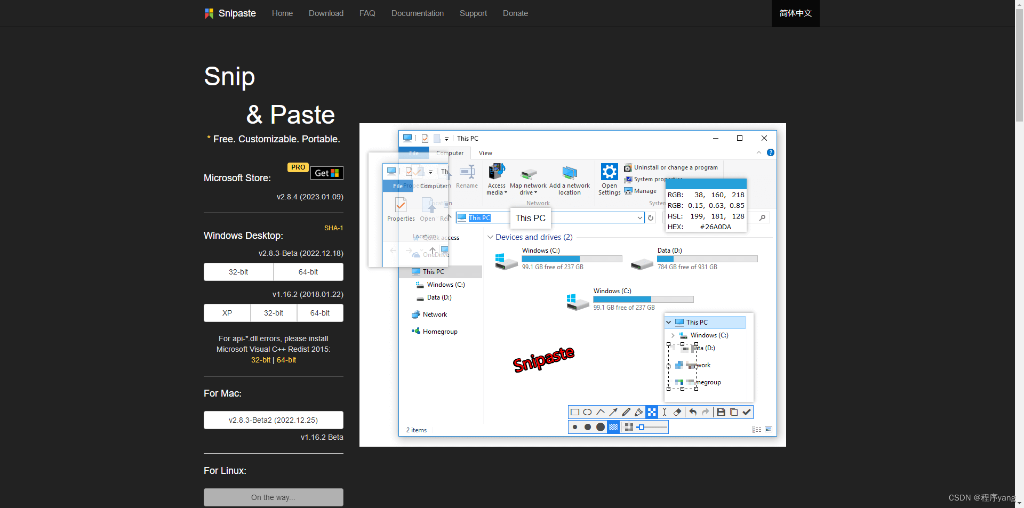This screenshot has height=508, width=1024.
Task: Click the scrollbar down arrow
Action: pyautogui.click(x=1019, y=503)
